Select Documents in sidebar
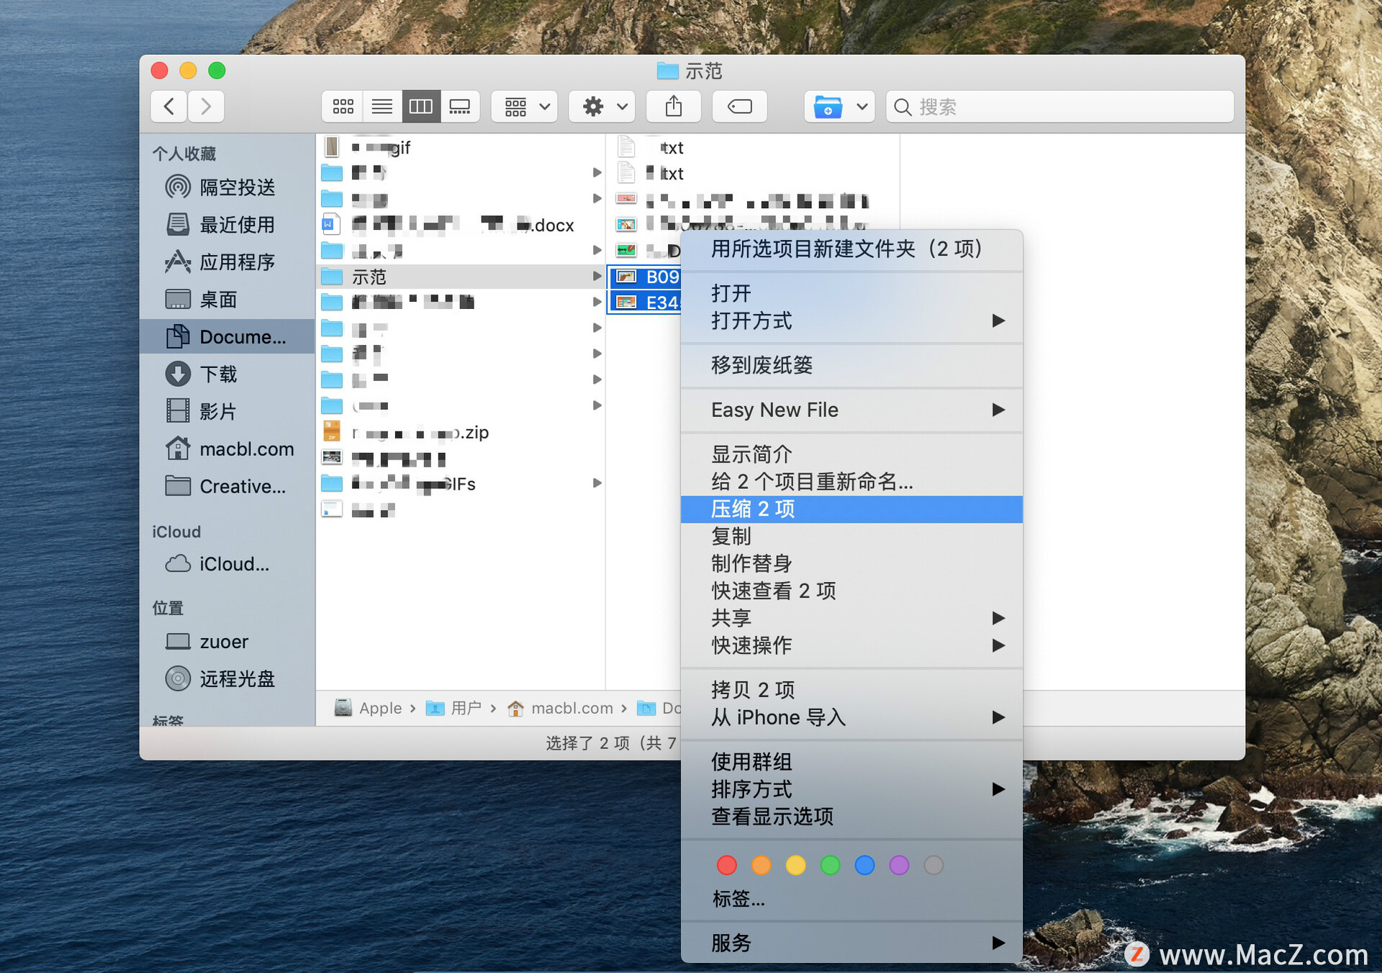 [227, 336]
